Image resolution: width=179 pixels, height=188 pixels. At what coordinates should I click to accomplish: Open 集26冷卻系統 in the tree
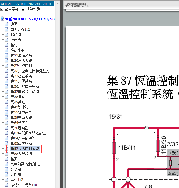(21, 60)
